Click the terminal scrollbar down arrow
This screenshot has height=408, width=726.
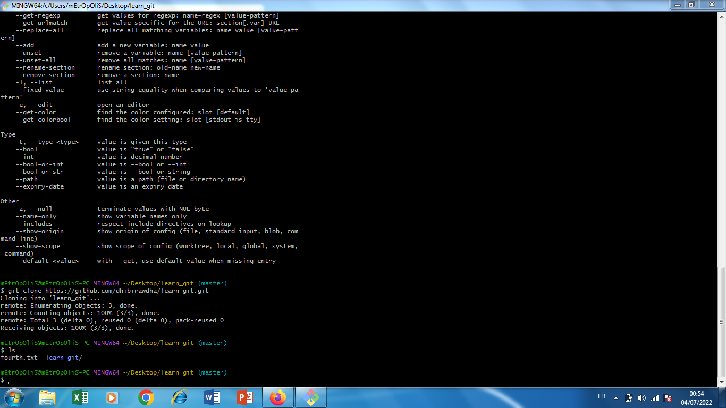pyautogui.click(x=721, y=382)
